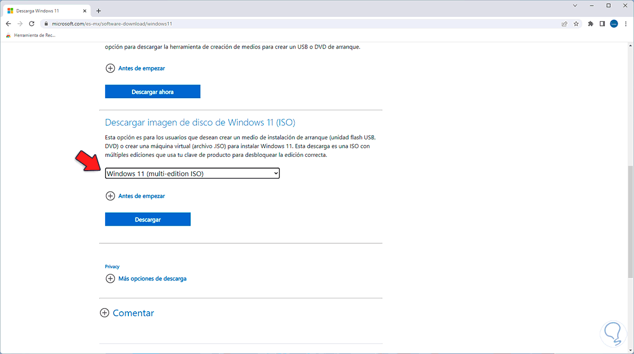Click the address bar URL
The height and width of the screenshot is (354, 634).
tap(111, 24)
